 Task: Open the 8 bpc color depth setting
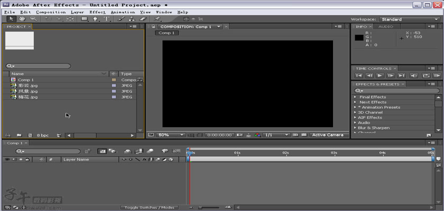coord(43,135)
